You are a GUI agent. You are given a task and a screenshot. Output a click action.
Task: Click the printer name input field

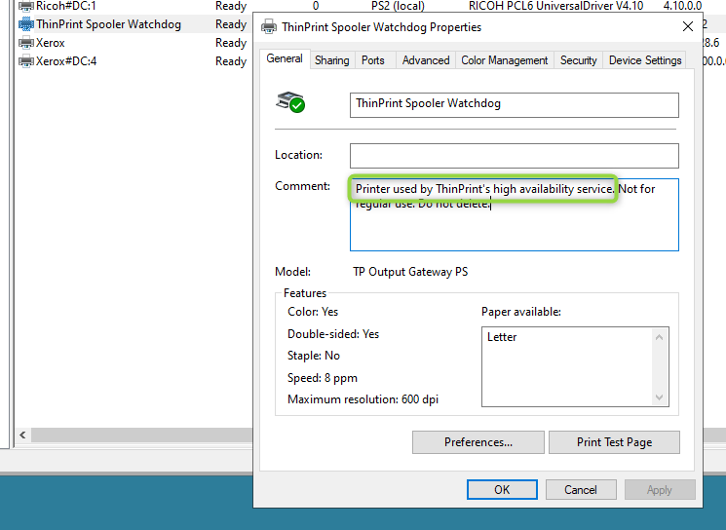tap(514, 105)
